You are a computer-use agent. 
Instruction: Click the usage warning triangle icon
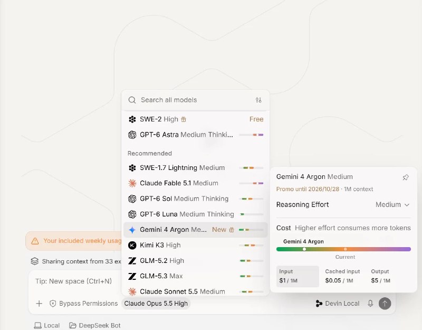35,241
